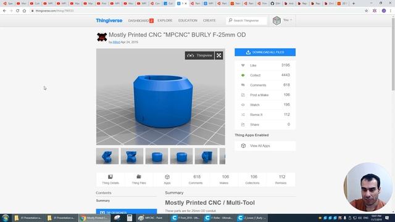Switch to the GitHub browser tab
Screen dimensions: 395x222
275,4
